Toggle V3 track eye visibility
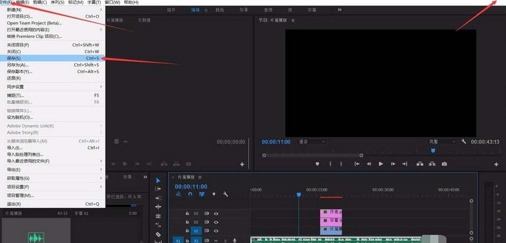This screenshot has width=506, height=243. click(216, 213)
